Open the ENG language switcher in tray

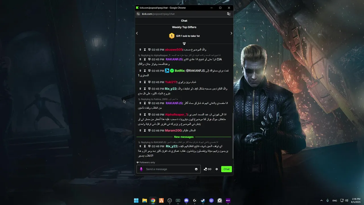coord(335,200)
